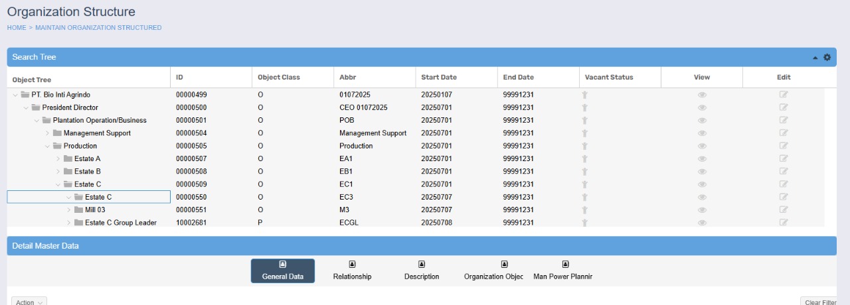This screenshot has height=305, width=850.
Task: Collapse the Production tree node
Action: (47, 146)
